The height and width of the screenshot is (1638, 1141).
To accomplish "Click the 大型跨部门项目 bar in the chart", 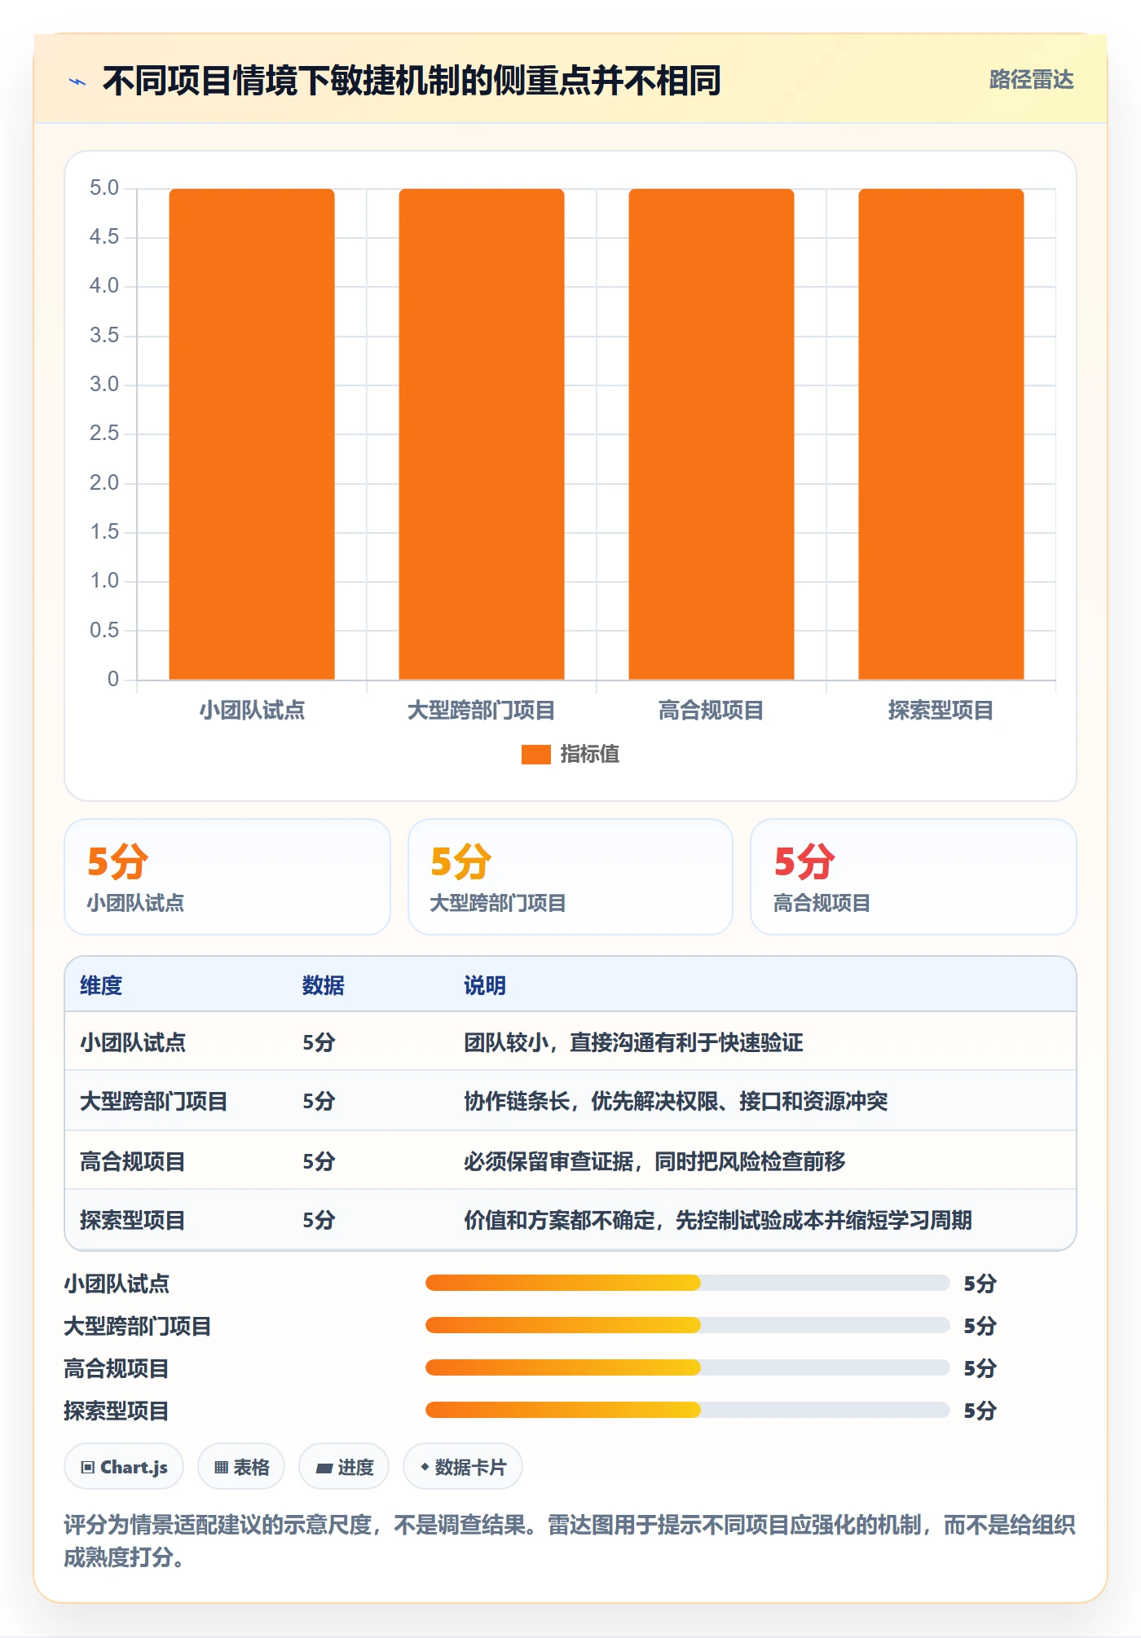I will point(482,434).
